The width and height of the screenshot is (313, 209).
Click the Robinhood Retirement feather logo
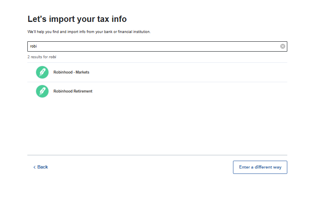point(42,91)
